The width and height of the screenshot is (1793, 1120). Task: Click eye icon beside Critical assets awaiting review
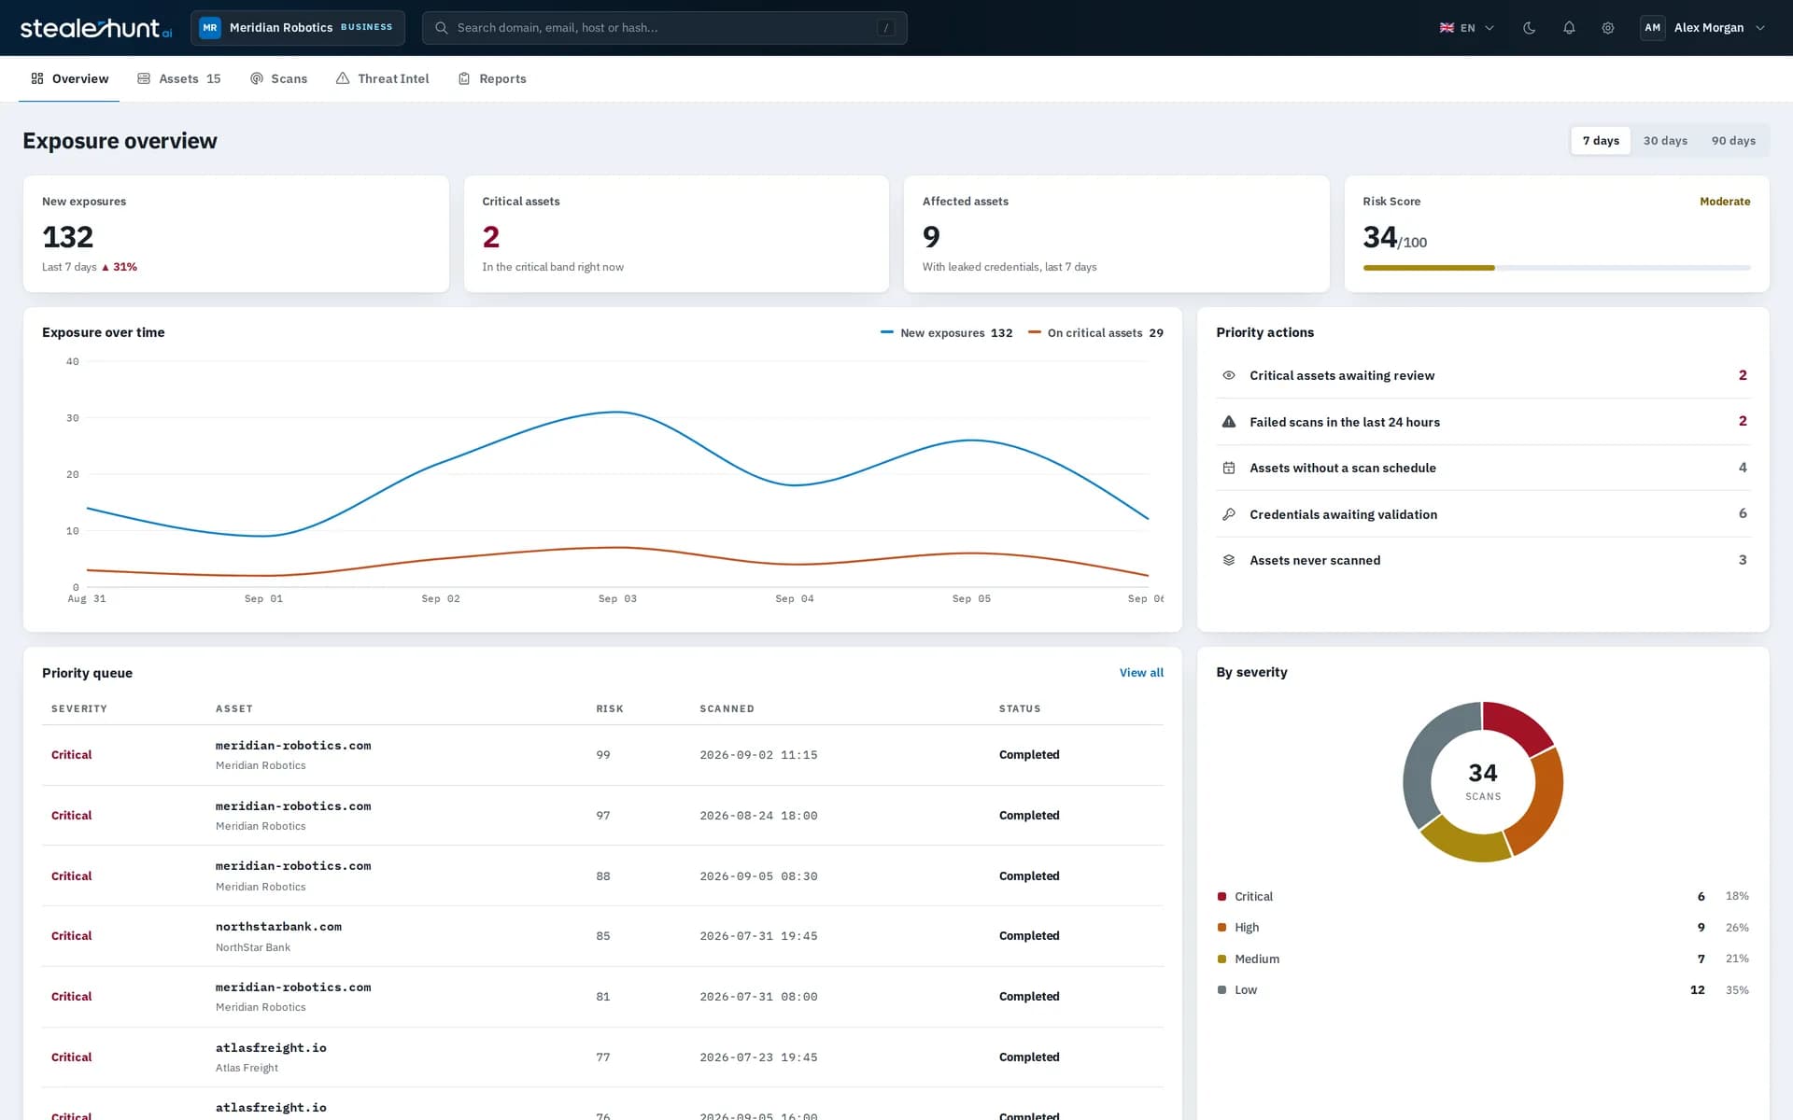tap(1229, 375)
